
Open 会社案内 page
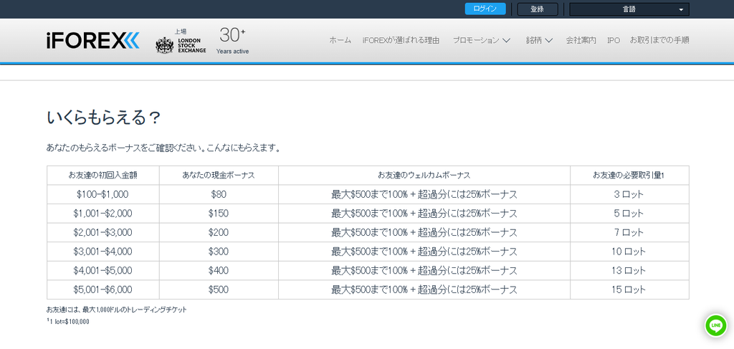(x=581, y=40)
